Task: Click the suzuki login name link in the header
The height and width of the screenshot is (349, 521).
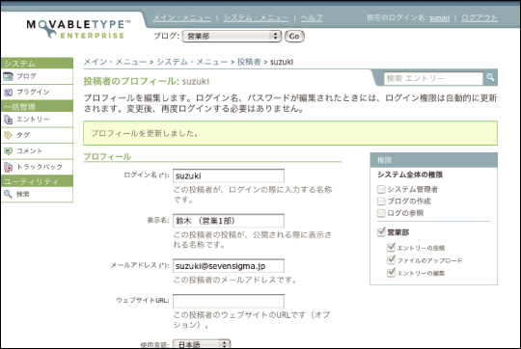Action: click(440, 18)
